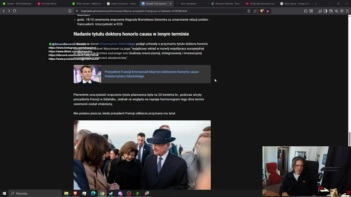The image size is (351, 197).
Task: Open the Brave Wallet icon
Action: pos(331,11)
